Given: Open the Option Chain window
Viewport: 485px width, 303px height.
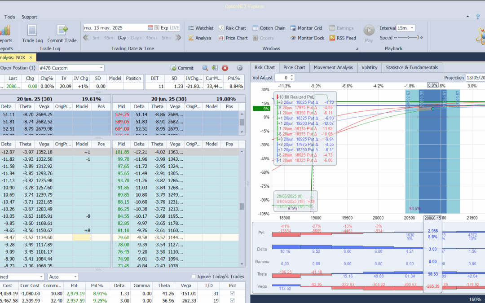Looking at the screenshot, I should [269, 28].
